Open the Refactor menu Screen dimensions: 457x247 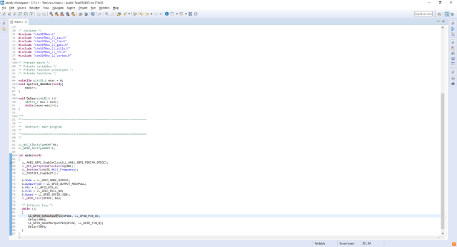pos(34,8)
